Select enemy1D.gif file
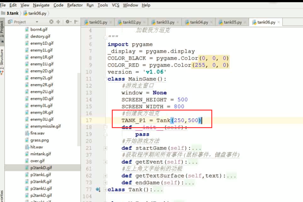 (x=42, y=43)
